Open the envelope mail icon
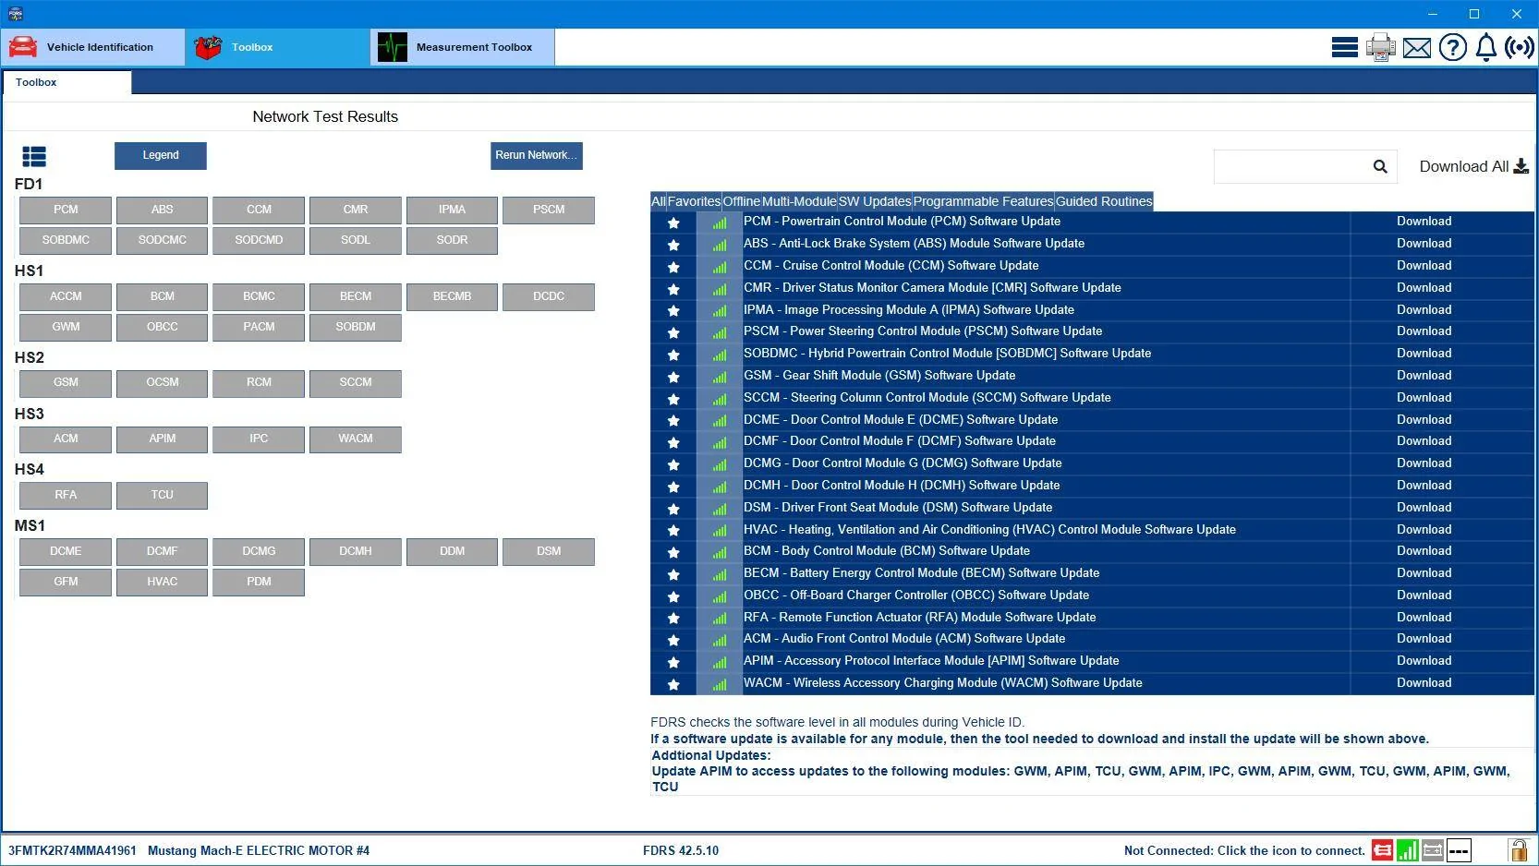 point(1416,47)
